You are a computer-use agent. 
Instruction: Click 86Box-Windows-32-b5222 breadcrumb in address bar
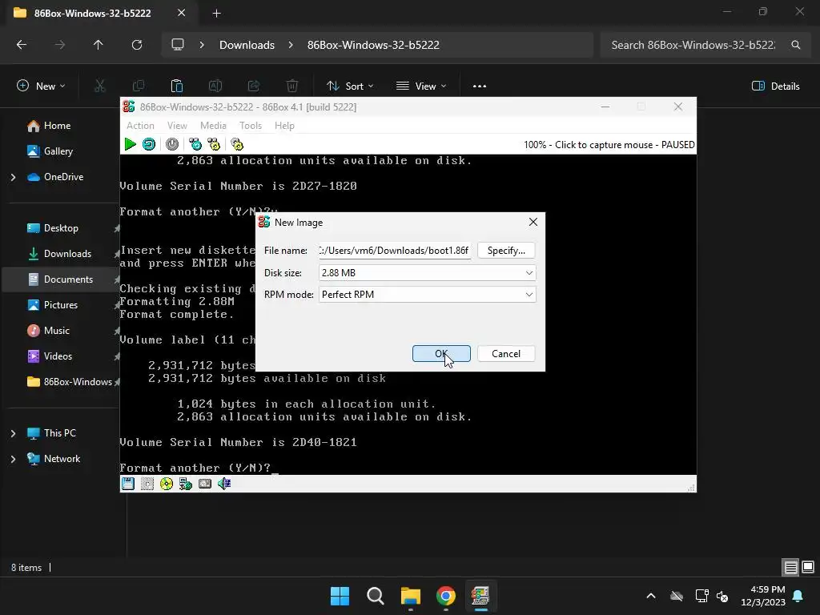pyautogui.click(x=373, y=45)
